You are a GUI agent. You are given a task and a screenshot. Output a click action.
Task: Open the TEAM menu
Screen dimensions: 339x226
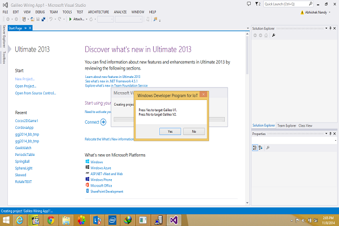coord(54,12)
